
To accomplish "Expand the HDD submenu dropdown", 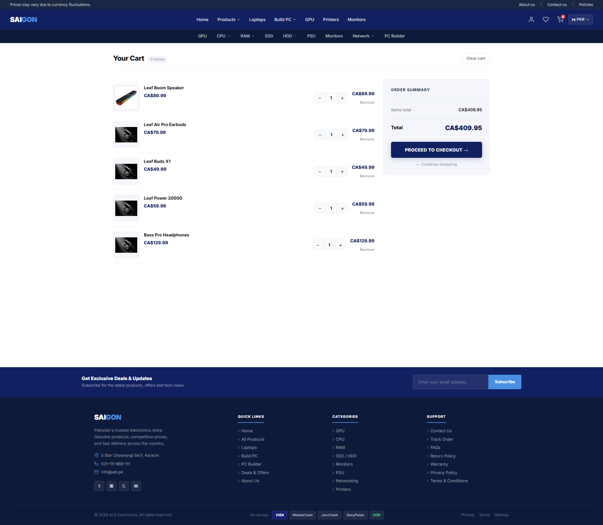I will point(290,36).
